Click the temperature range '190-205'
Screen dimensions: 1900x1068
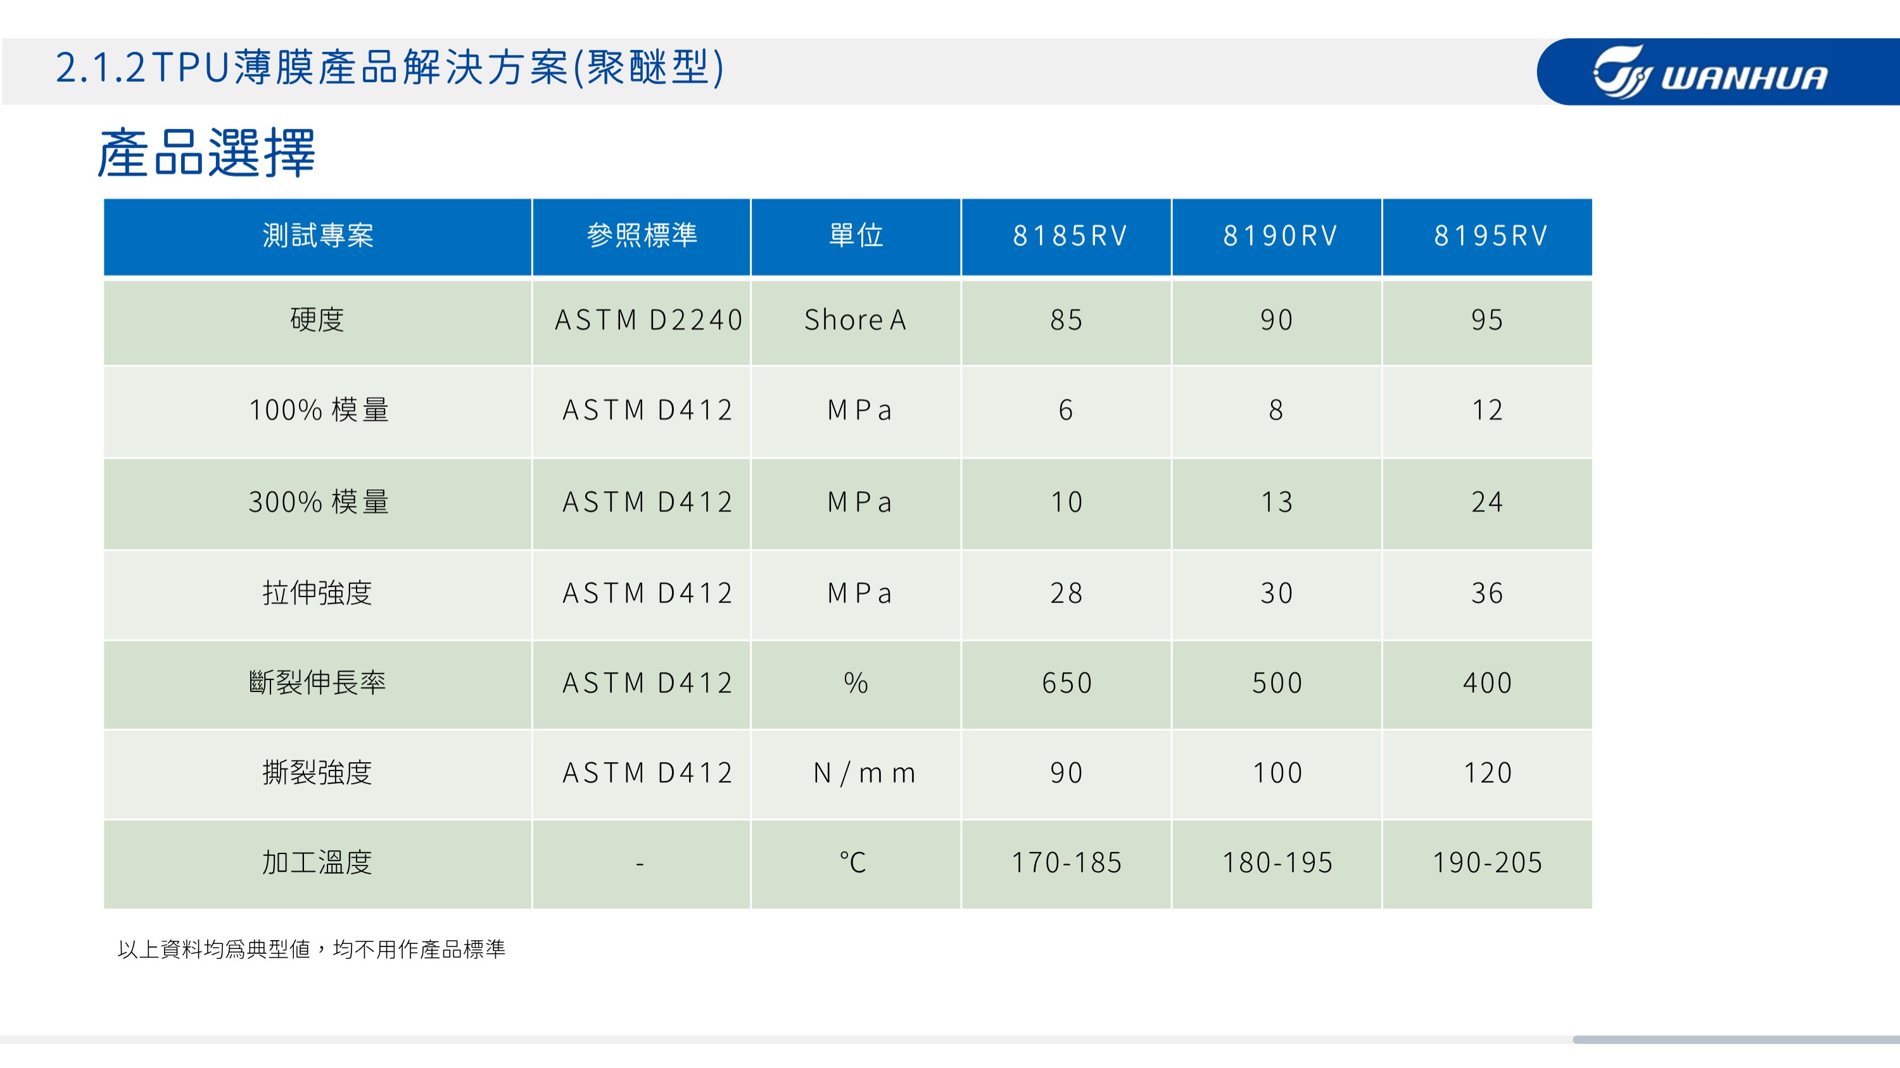tap(1487, 862)
